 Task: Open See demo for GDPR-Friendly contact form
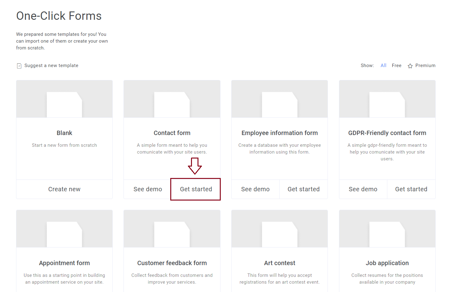click(x=363, y=189)
